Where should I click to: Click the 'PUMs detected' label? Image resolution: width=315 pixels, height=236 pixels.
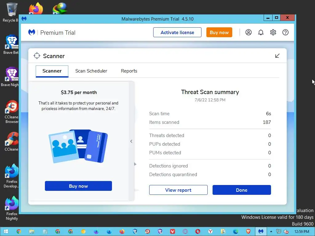(x=165, y=153)
